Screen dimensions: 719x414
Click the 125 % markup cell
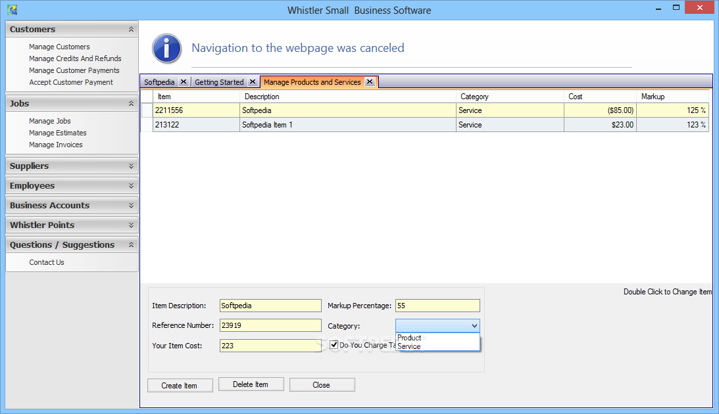(673, 110)
